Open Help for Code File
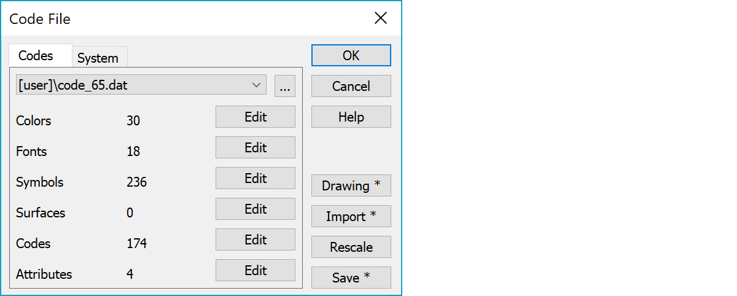Viewport: 737px width, 296px height. pos(351,117)
